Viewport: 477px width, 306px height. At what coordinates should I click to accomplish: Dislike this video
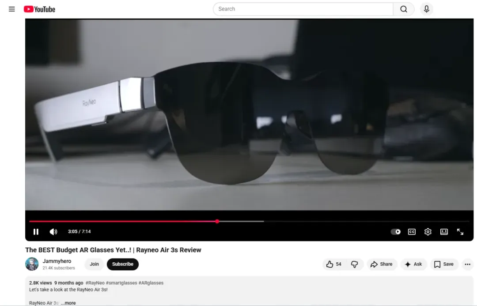[x=355, y=264]
